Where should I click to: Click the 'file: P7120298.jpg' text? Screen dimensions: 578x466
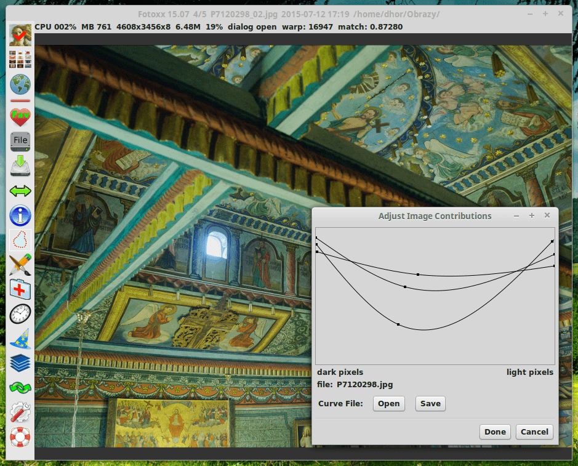(x=355, y=385)
